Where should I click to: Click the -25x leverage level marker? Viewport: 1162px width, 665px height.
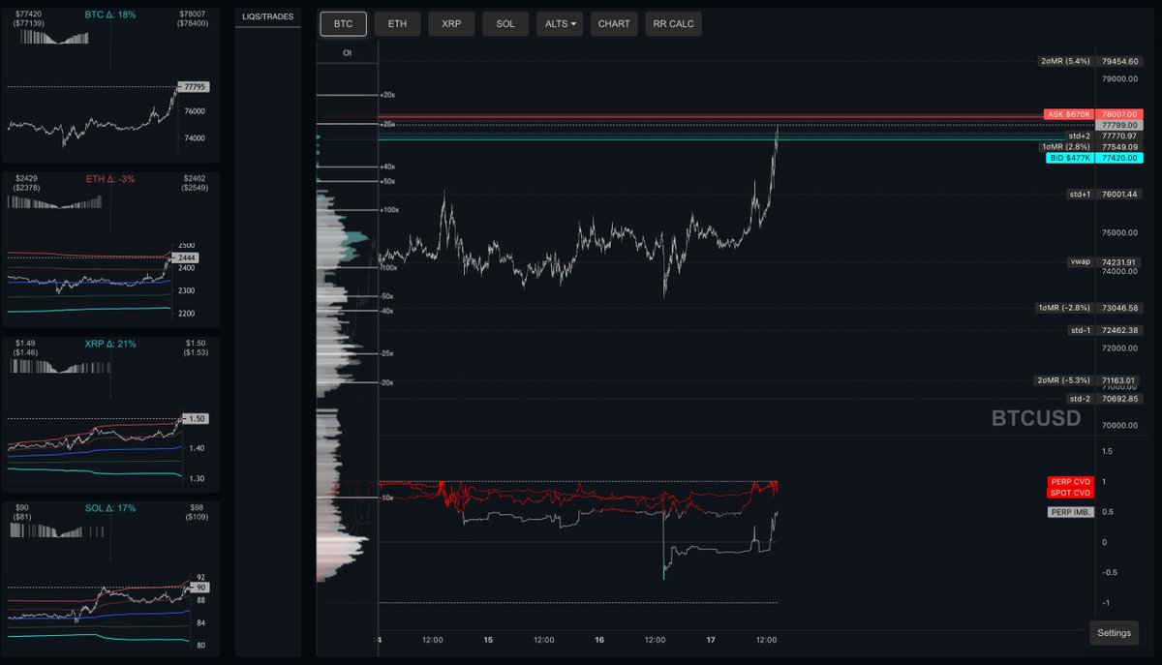(x=387, y=353)
